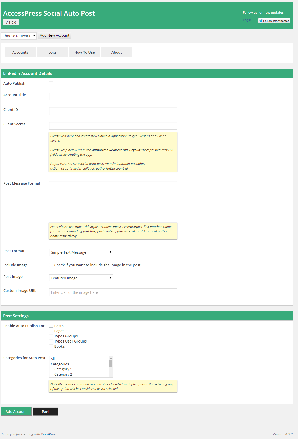The height and width of the screenshot is (440, 298).
Task: Click the green Add Account button
Action: click(16, 412)
